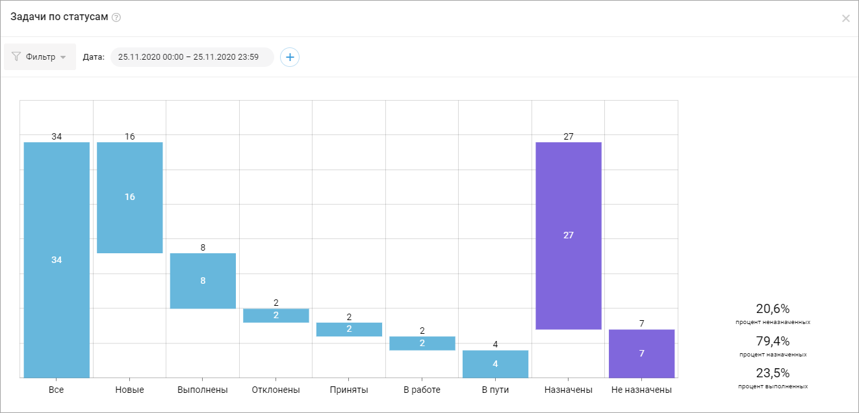Select the Новые bar with 16
Viewport: 859px width, 413px height.
130,197
